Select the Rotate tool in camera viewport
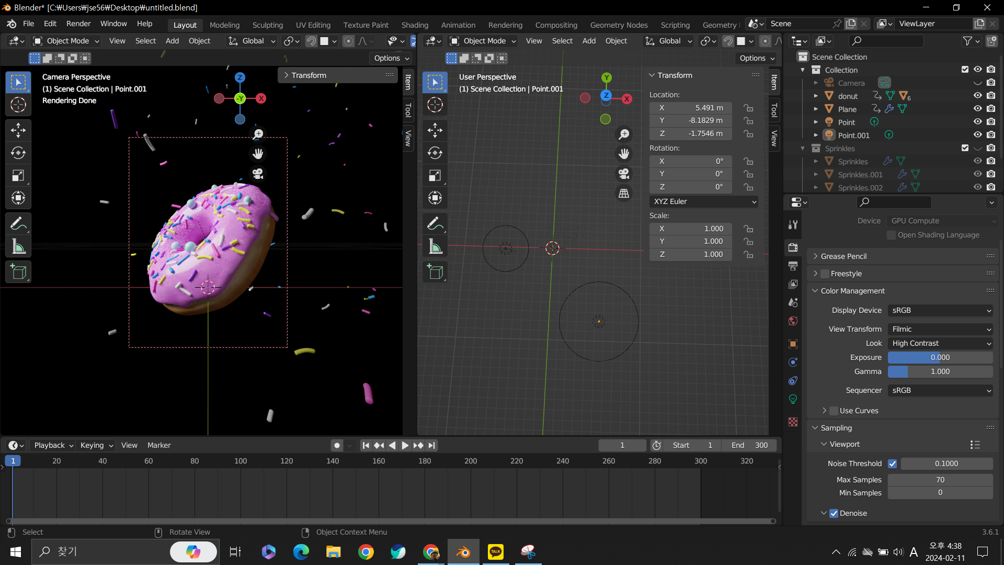Image resolution: width=1004 pixels, height=565 pixels. (18, 153)
